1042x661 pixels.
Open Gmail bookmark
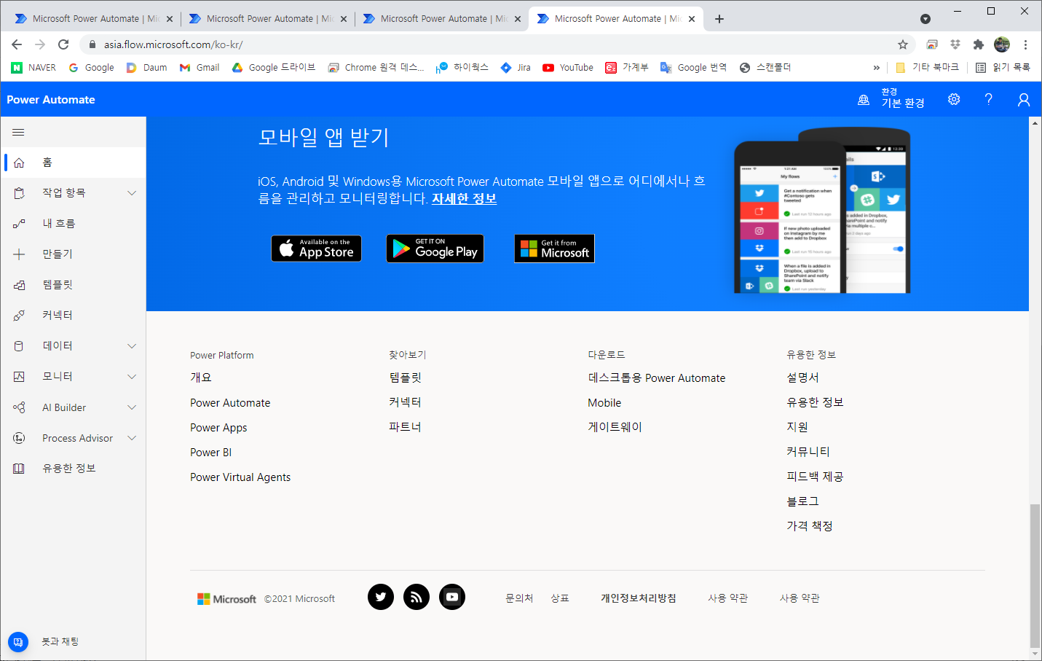click(x=200, y=68)
